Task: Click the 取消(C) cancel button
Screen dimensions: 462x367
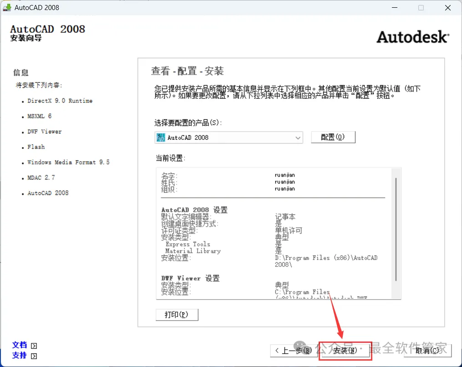Action: click(x=427, y=351)
